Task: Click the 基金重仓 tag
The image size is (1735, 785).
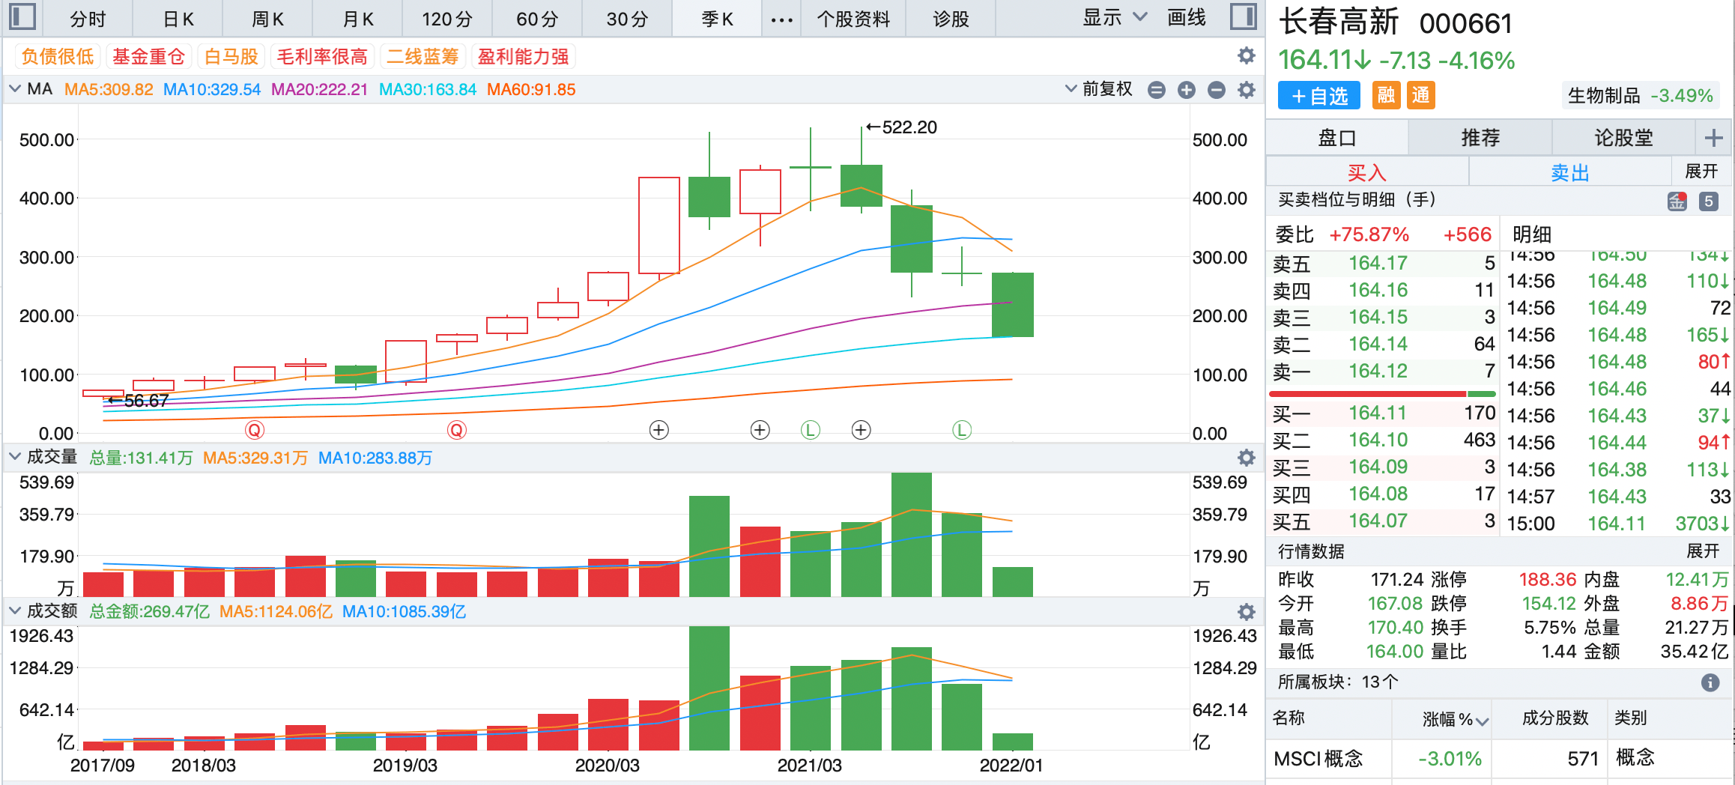Action: point(148,56)
